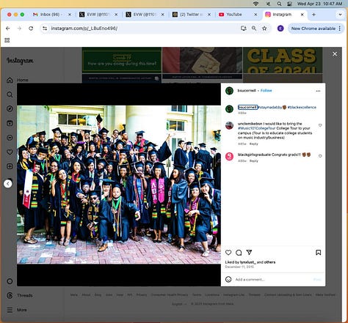View site information icon in address bar

click(45, 29)
